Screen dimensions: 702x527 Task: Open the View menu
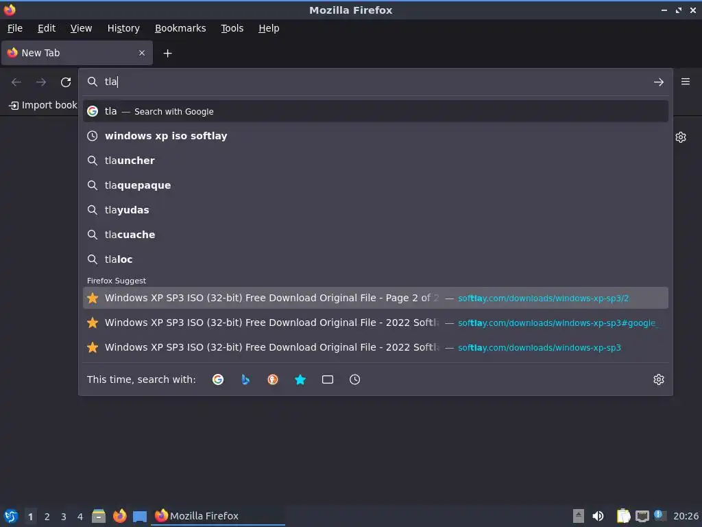click(x=81, y=28)
